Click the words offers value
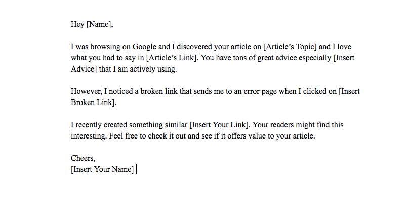Viewport: 409px width, 207px height. click(x=237, y=136)
